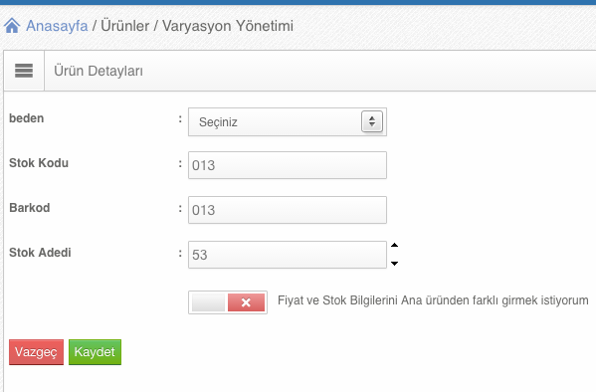The image size is (596, 392).
Task: Click the Stok Adedi number field
Action: coord(288,255)
